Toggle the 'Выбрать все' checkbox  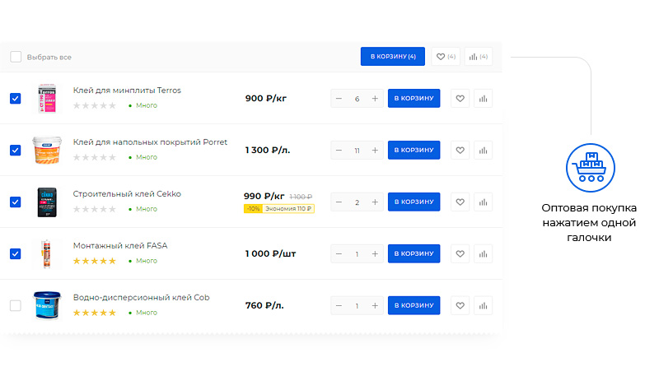(x=16, y=57)
